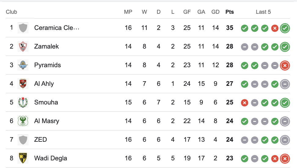Click the GD column header
The image size is (297, 168).
(x=215, y=12)
